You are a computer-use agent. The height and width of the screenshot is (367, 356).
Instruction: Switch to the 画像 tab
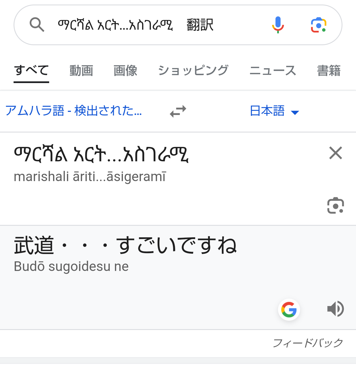click(125, 71)
